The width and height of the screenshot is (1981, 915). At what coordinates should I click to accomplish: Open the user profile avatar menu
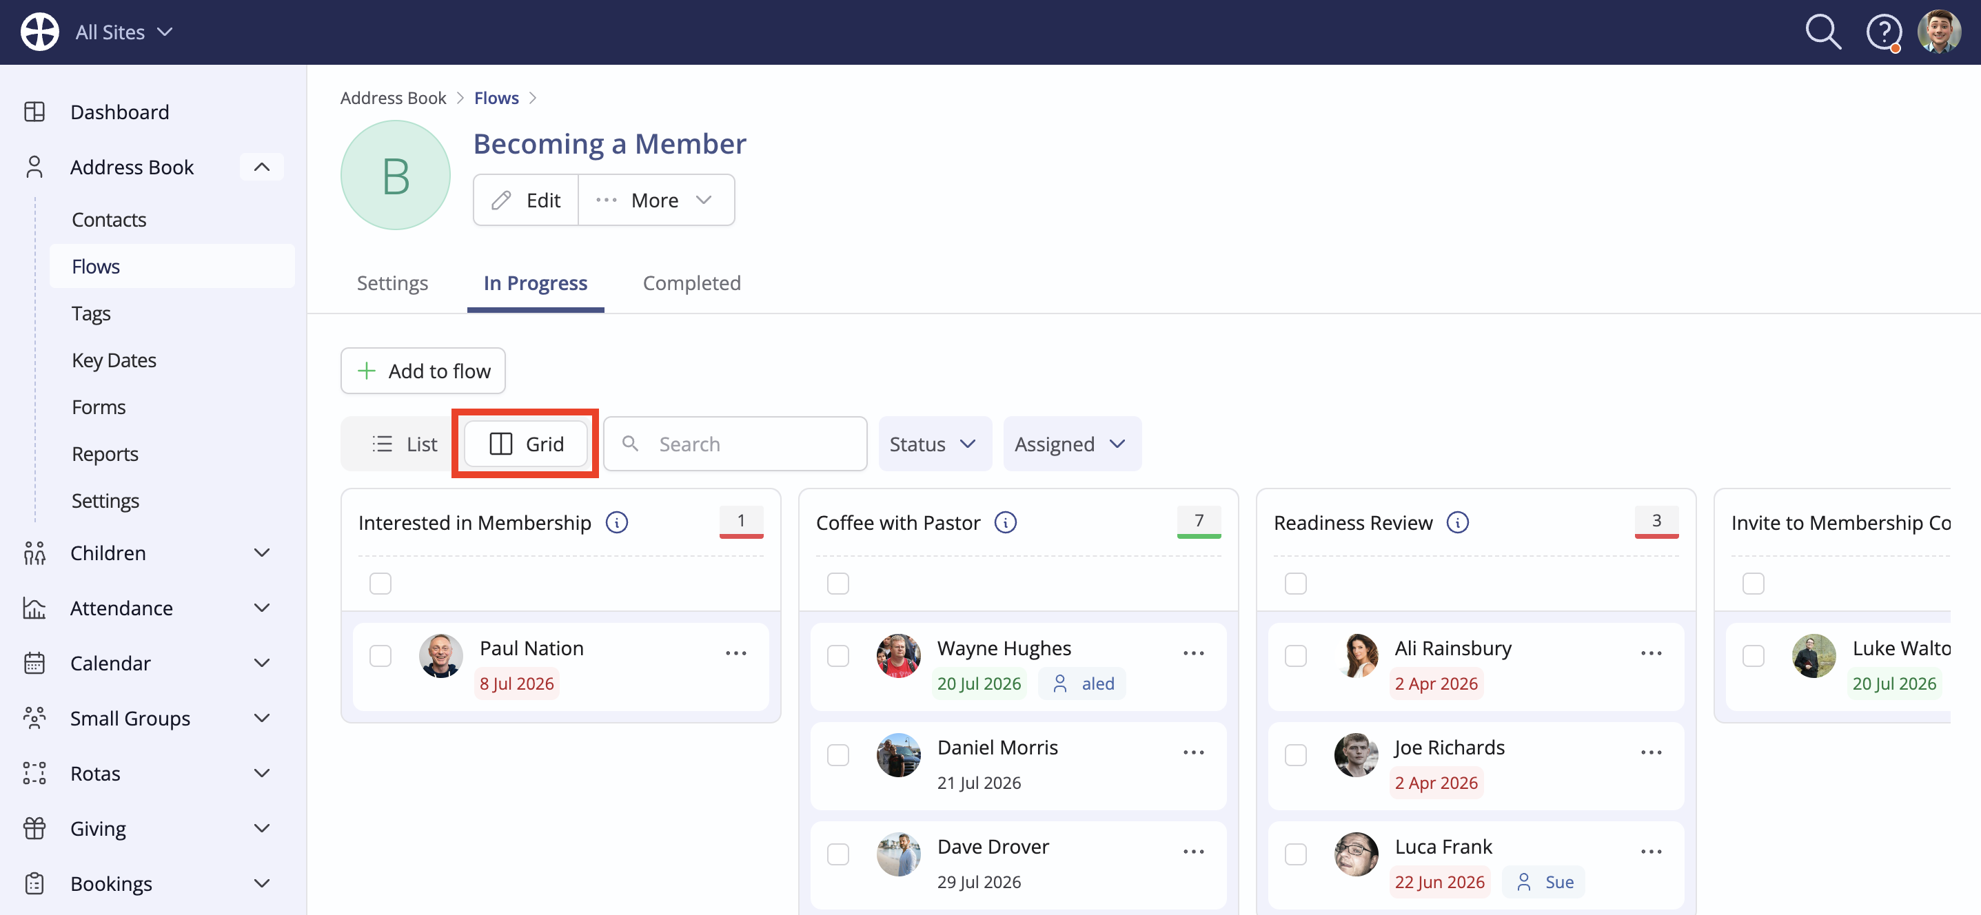coord(1940,32)
